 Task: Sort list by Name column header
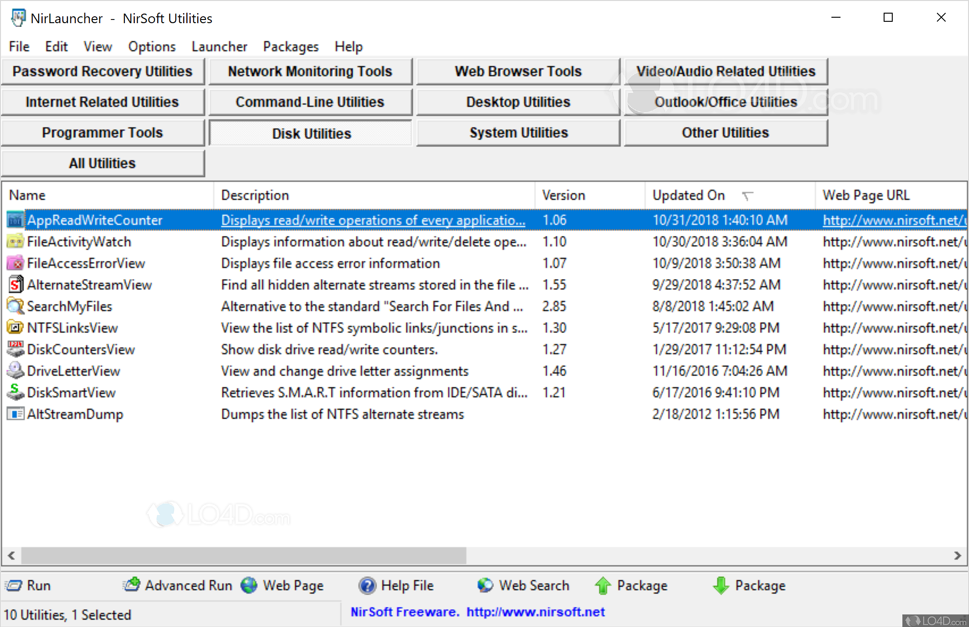(27, 195)
